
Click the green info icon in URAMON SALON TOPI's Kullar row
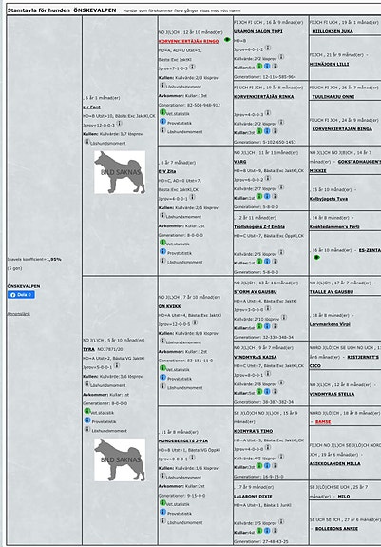point(259,66)
